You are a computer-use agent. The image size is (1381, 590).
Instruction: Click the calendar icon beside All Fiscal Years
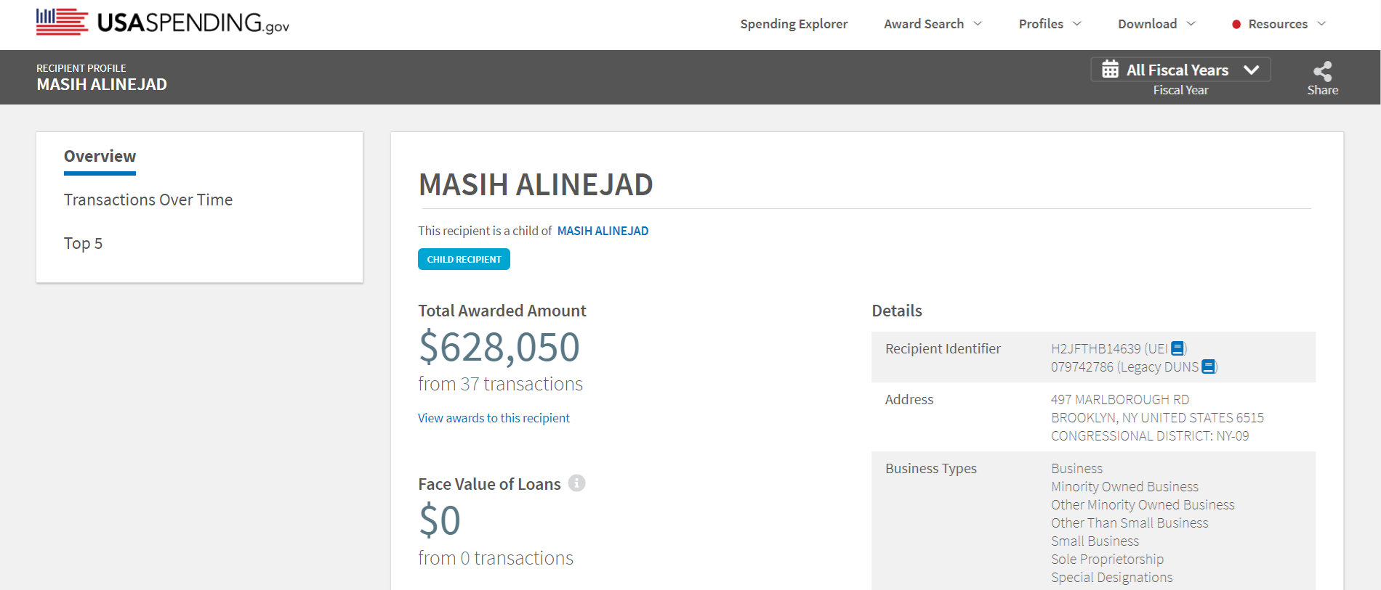pos(1110,70)
